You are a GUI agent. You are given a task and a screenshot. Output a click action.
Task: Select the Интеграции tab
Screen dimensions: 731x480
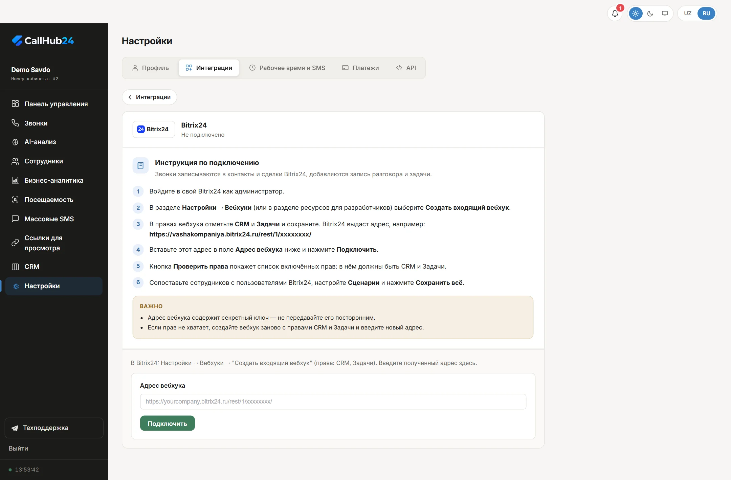[x=209, y=68]
